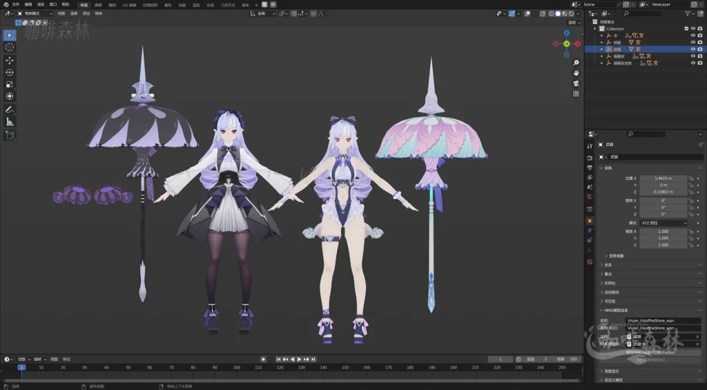
Task: Select the Scale tool
Action: [10, 84]
